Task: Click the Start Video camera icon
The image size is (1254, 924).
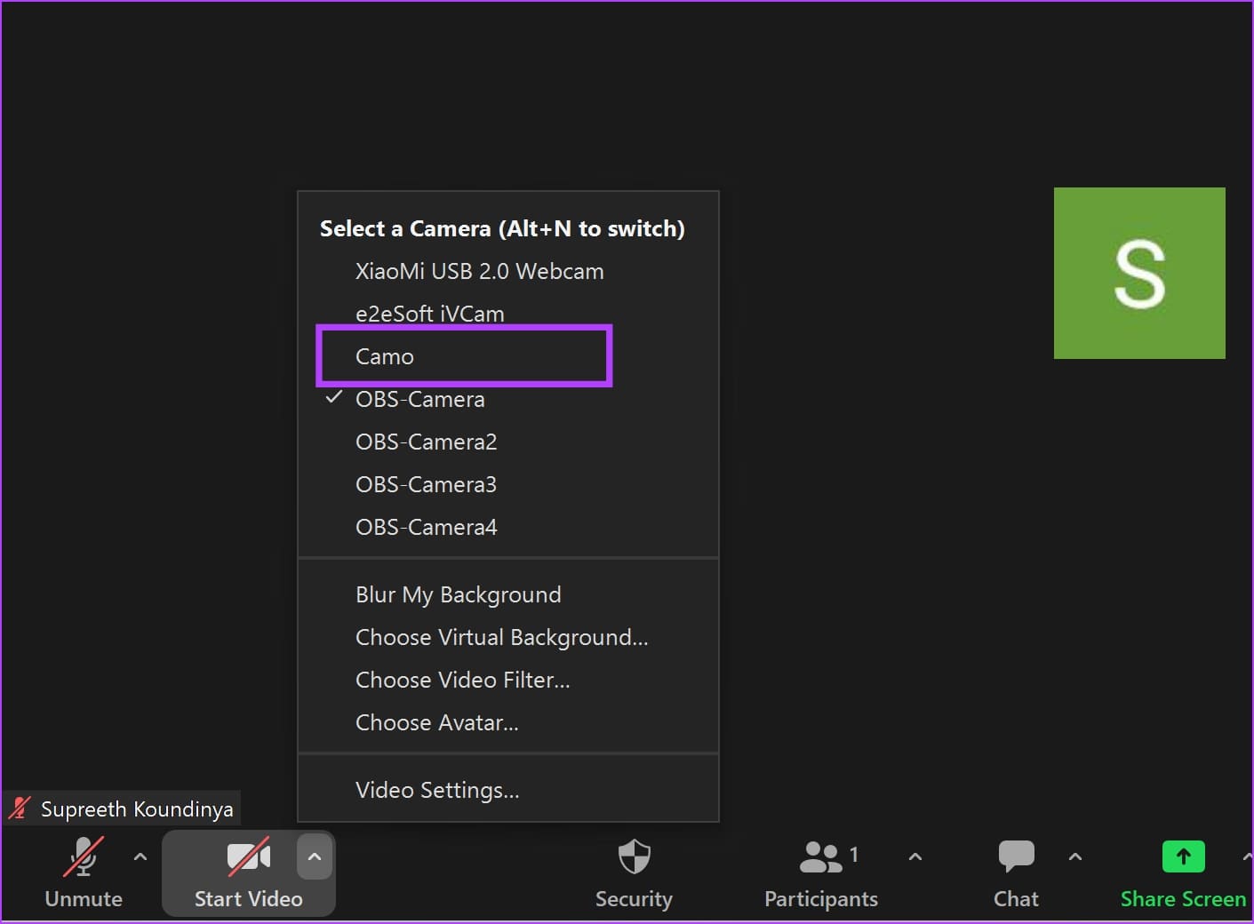Action: (249, 856)
